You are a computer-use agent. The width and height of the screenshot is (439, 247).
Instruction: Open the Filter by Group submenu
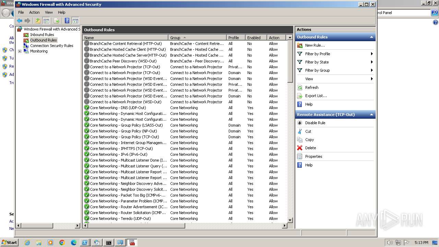[335, 70]
